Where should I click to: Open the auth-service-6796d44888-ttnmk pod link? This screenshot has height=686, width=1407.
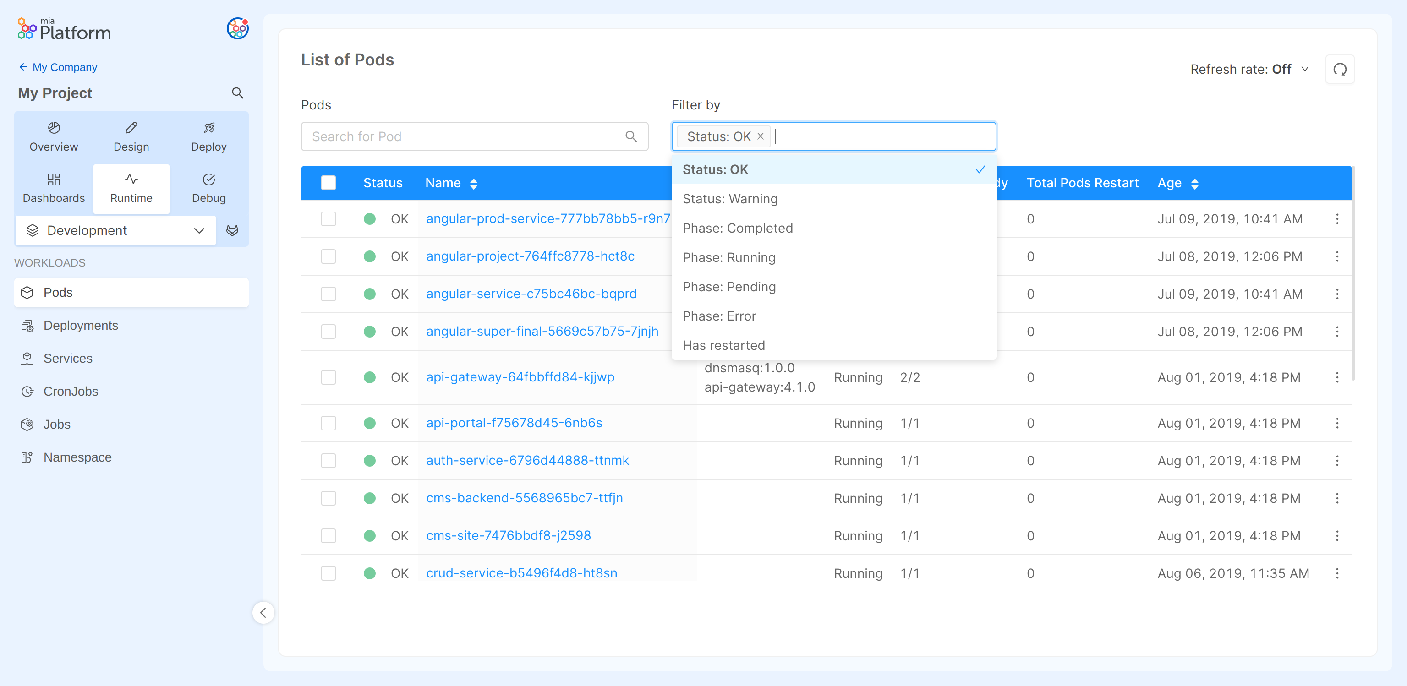(527, 461)
